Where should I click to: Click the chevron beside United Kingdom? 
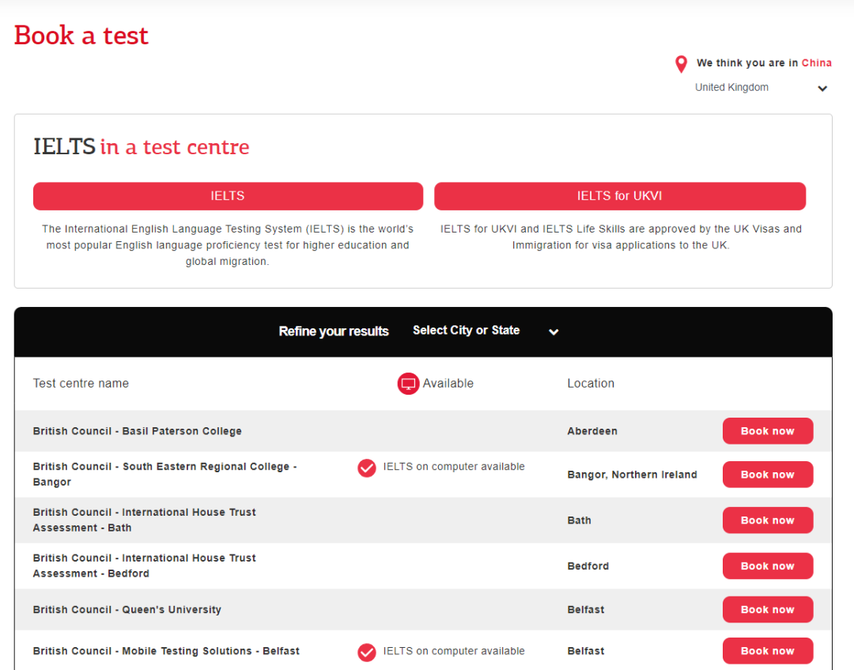822,89
